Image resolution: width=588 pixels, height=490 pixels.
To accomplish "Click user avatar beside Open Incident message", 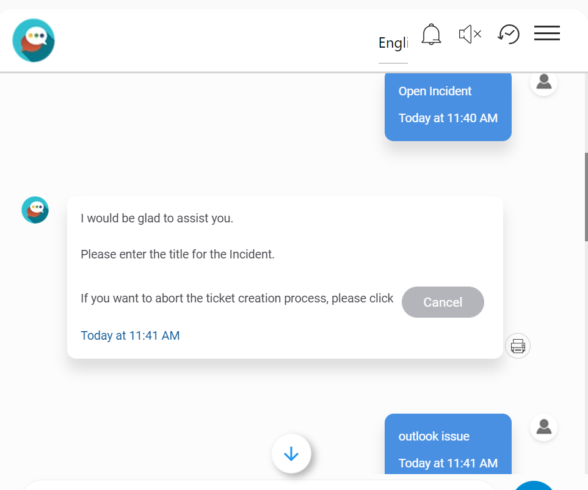I will tap(543, 82).
